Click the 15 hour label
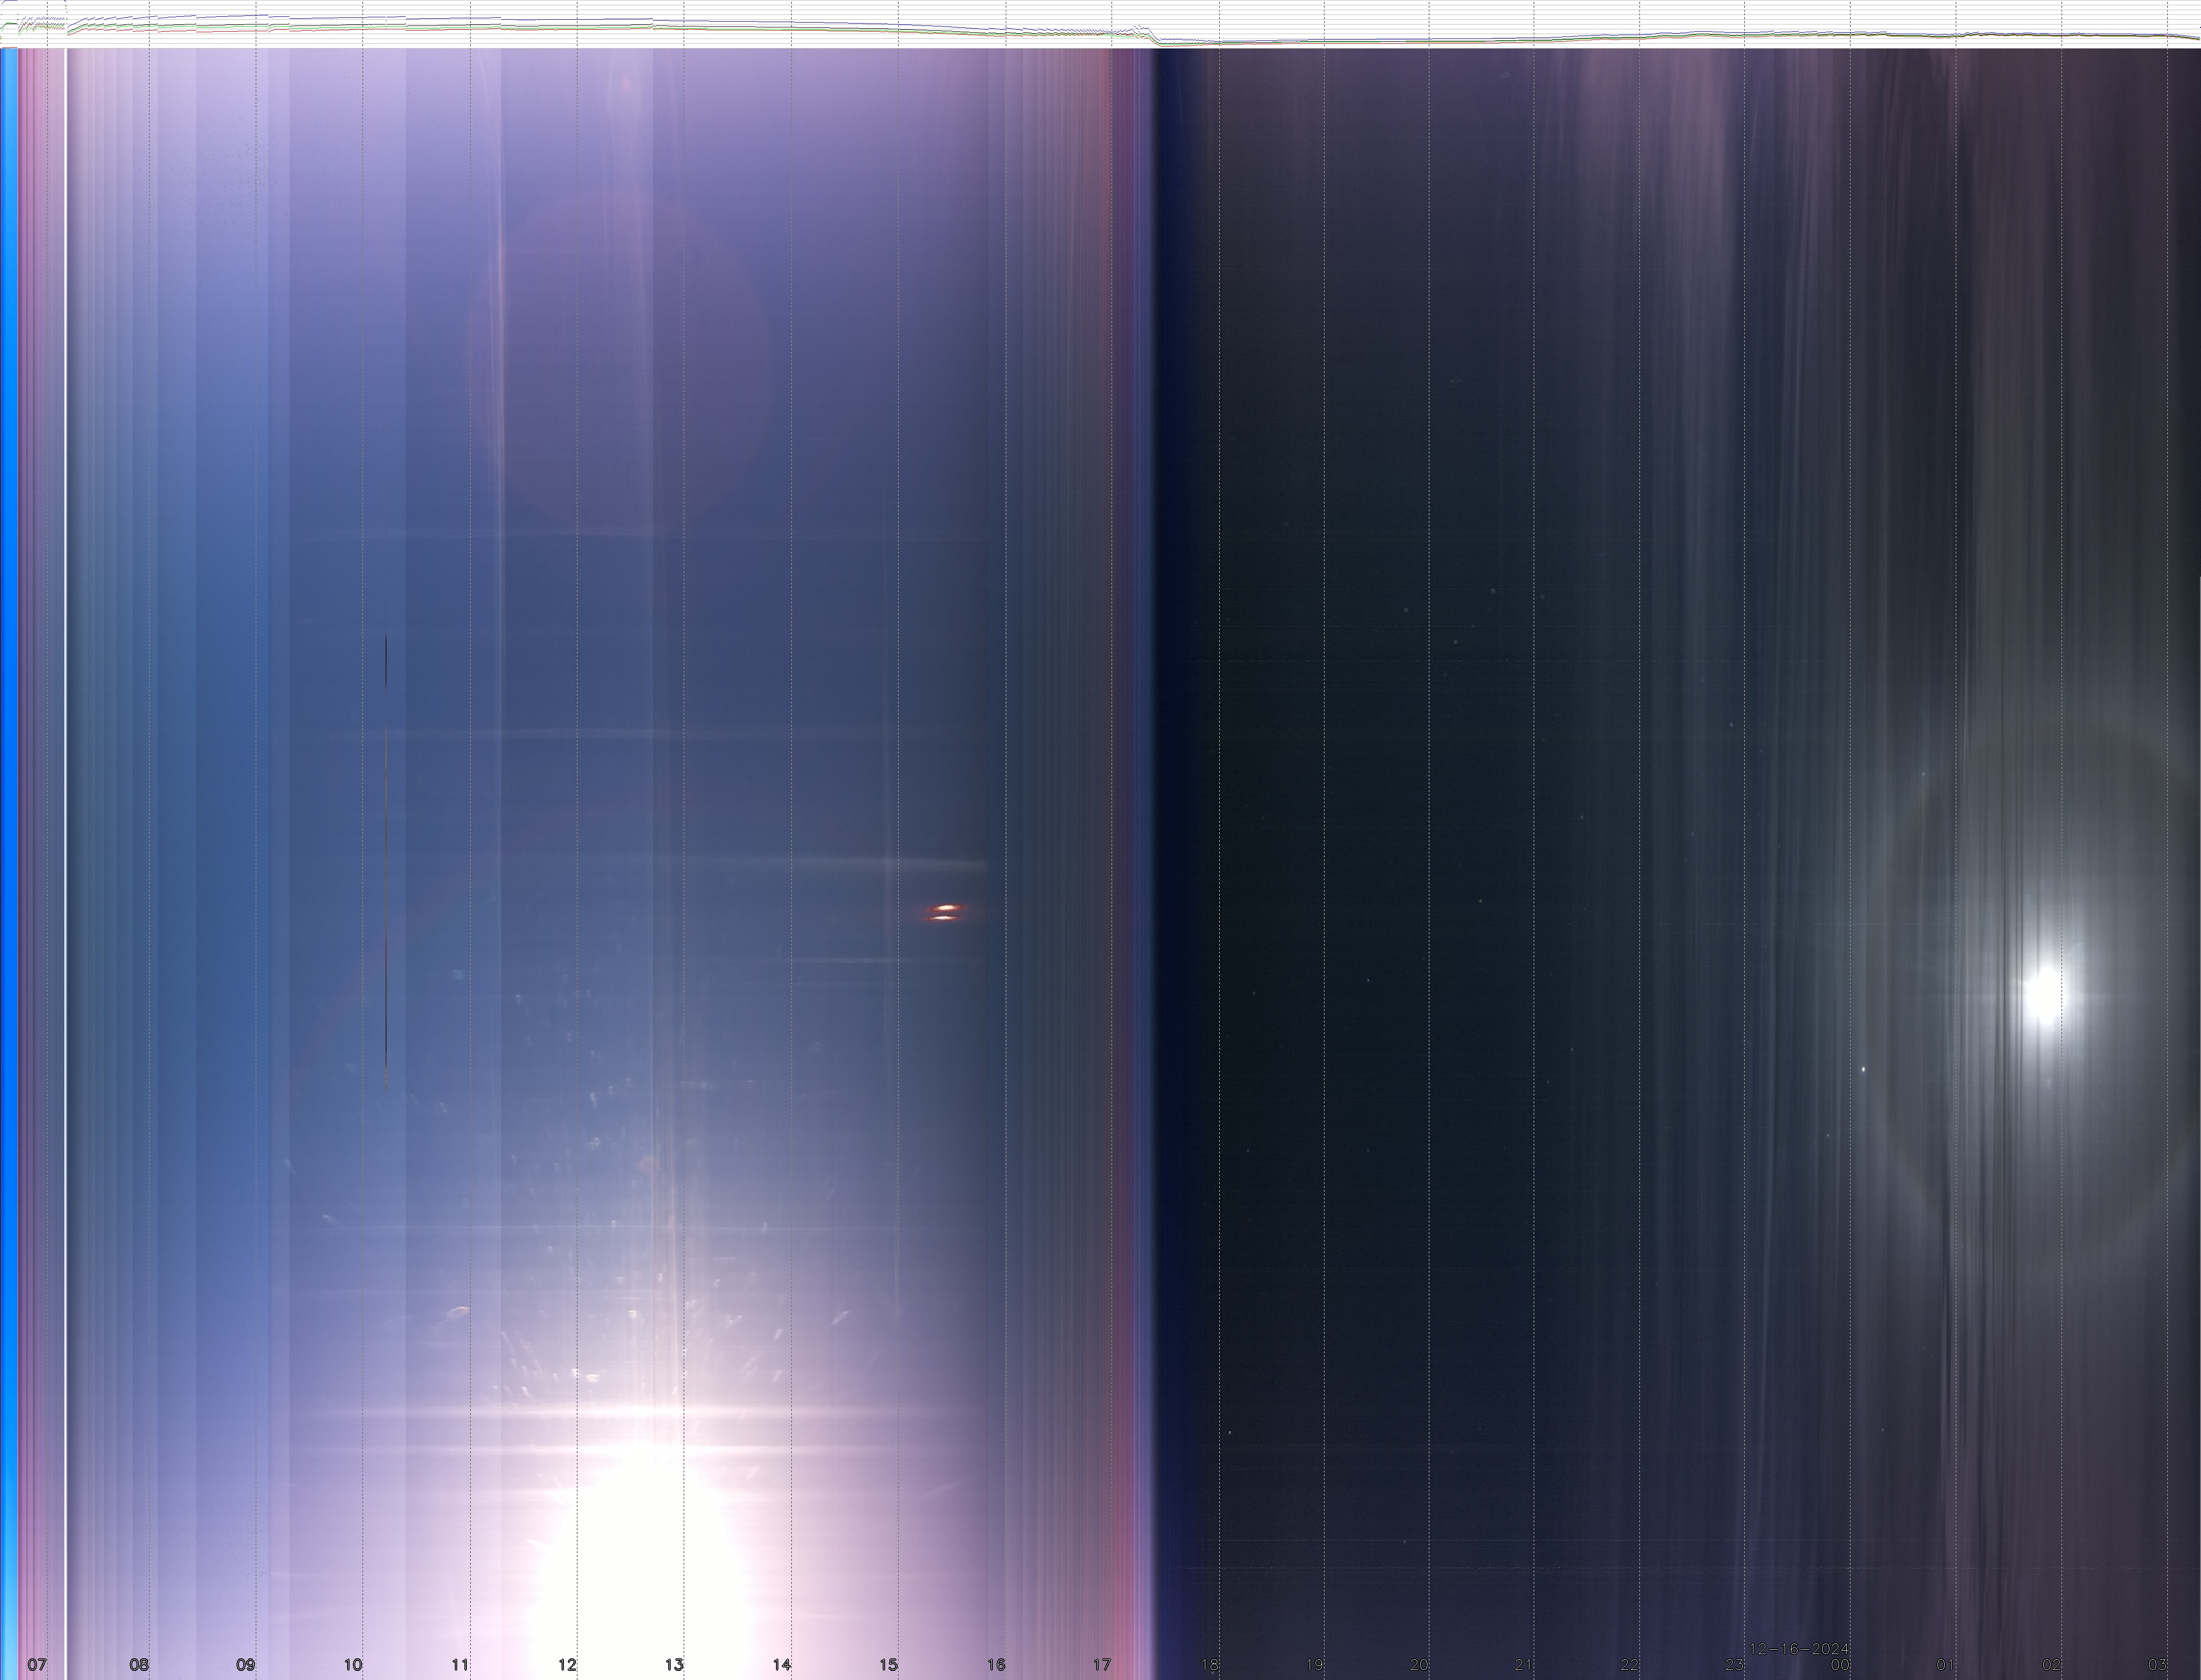The height and width of the screenshot is (1680, 2201). 888,1665
